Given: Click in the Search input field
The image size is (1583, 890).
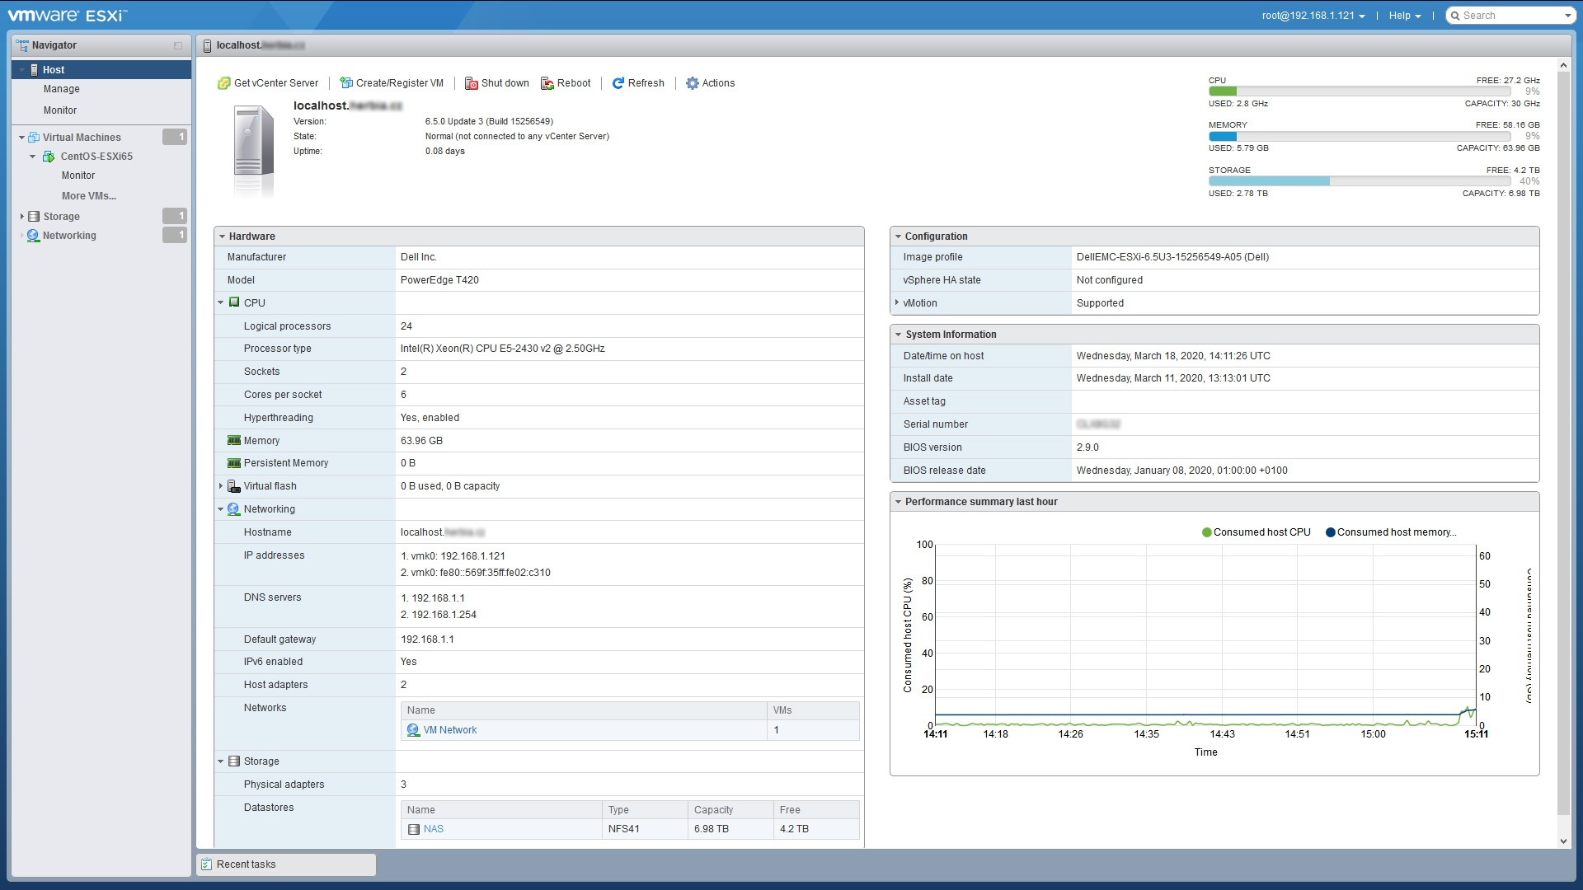Looking at the screenshot, I should click(x=1511, y=16).
